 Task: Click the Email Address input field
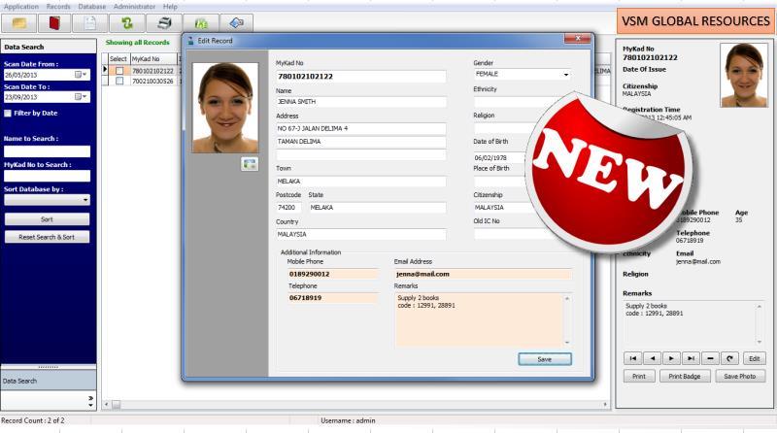[482, 274]
